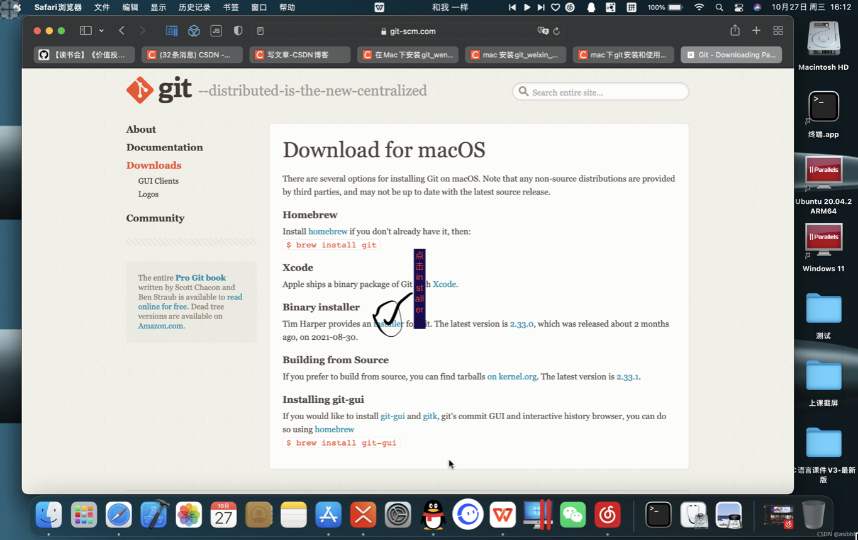Switch to the mac 安装git_weixin tab
Screen dimensions: 858x540
click(x=516, y=55)
